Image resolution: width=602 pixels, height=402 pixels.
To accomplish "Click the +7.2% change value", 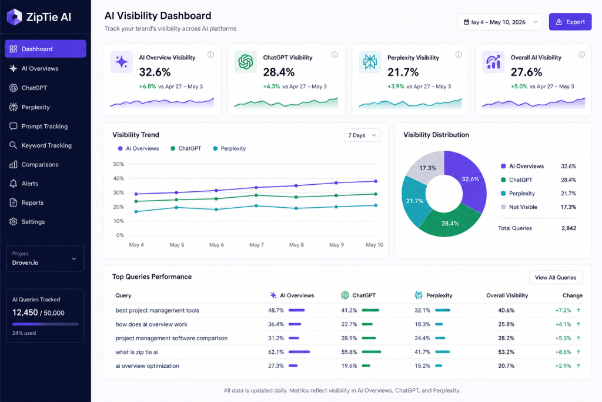I will pyautogui.click(x=563, y=311).
